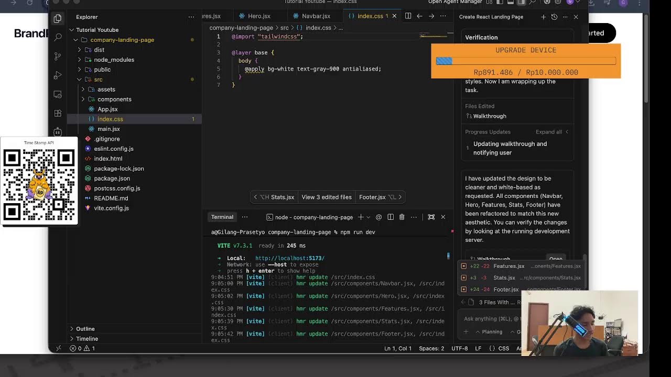
Task: Click Spaces: 2 indentation in status bar
Action: click(431, 348)
